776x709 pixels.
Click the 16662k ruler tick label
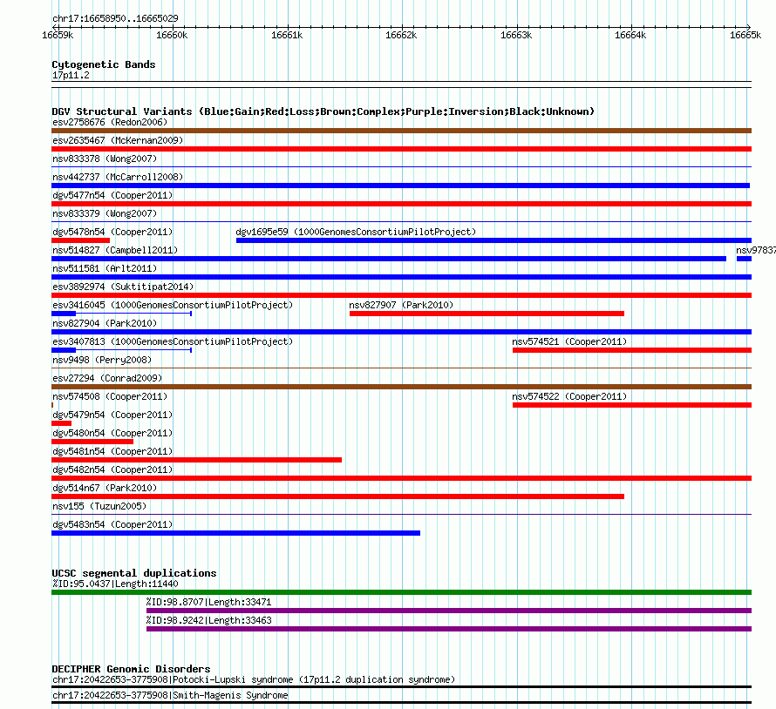pos(401,35)
